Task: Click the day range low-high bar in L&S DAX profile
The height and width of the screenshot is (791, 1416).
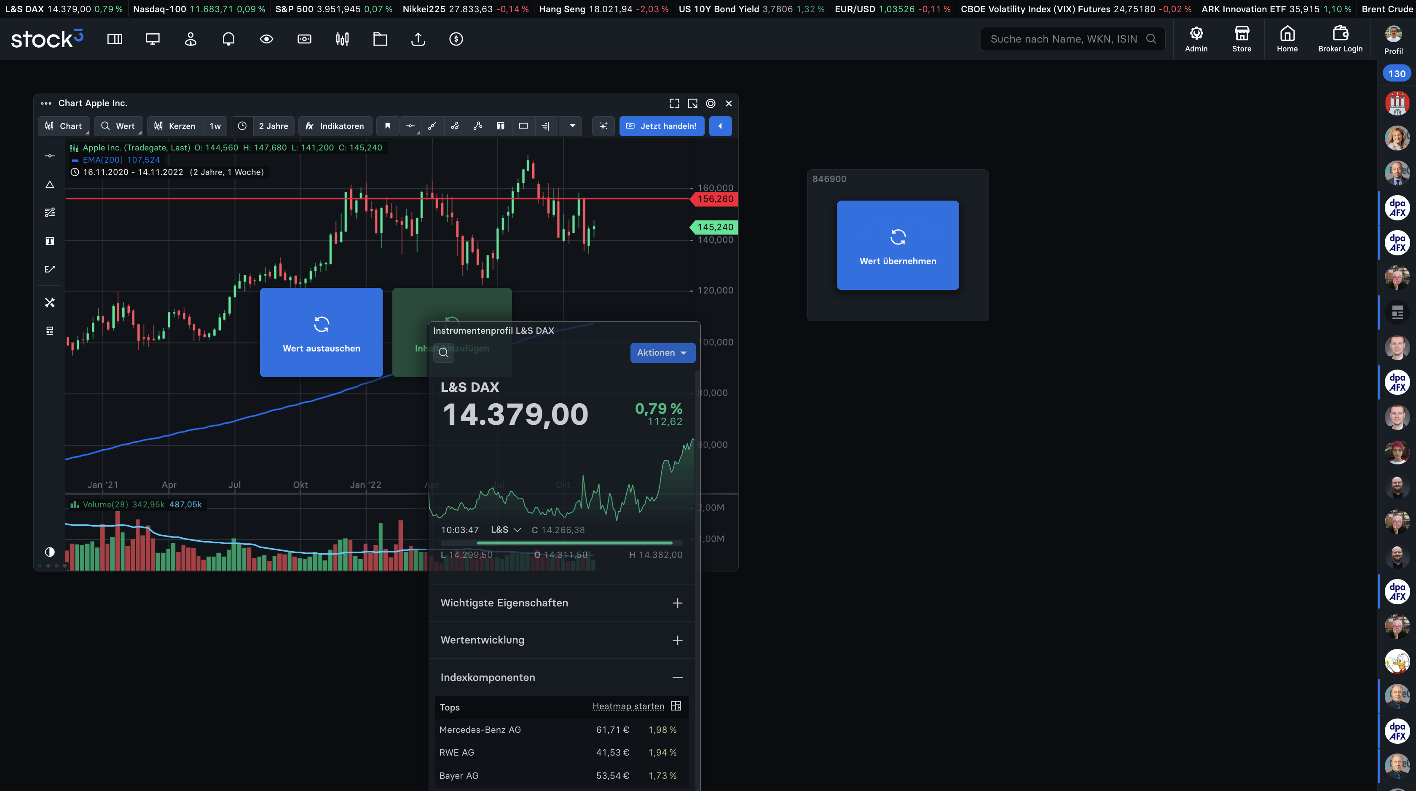Action: tap(561, 543)
